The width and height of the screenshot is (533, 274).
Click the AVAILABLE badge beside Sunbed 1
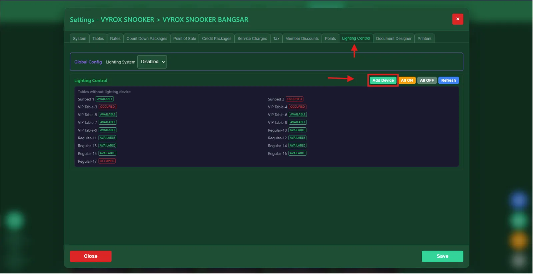point(105,99)
